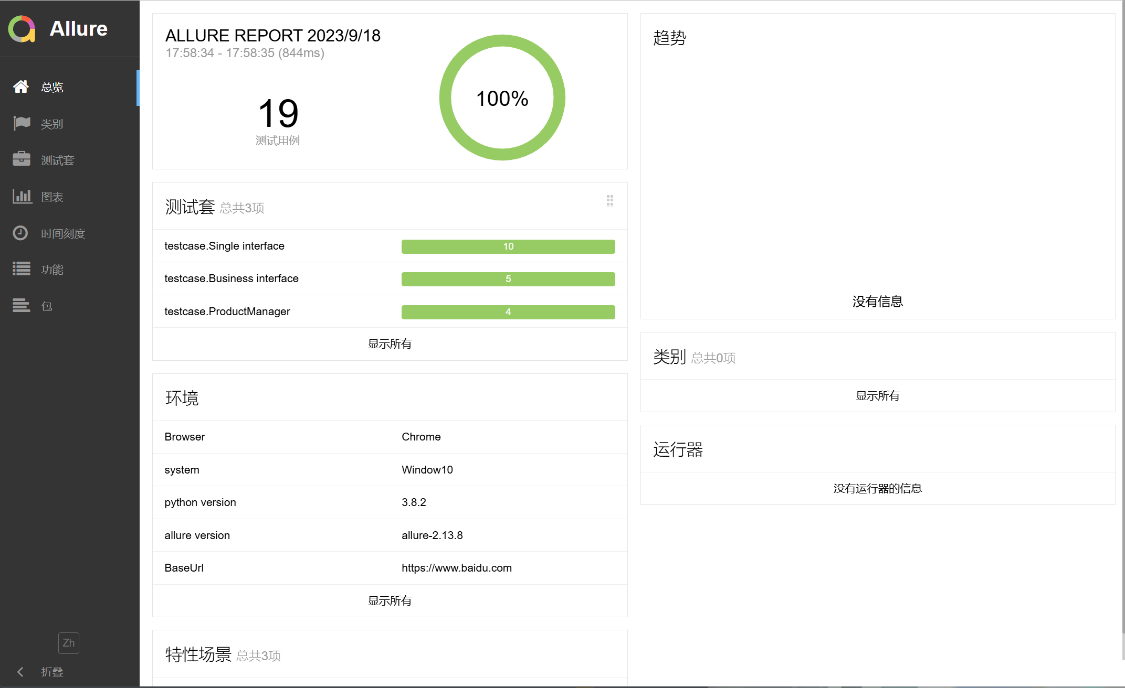Click the green bar showing 10
The width and height of the screenshot is (1125, 688).
(508, 246)
